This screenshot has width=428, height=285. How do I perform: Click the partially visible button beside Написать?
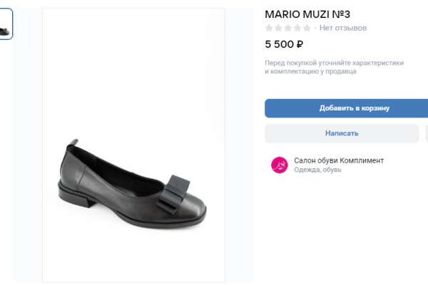tap(426, 133)
